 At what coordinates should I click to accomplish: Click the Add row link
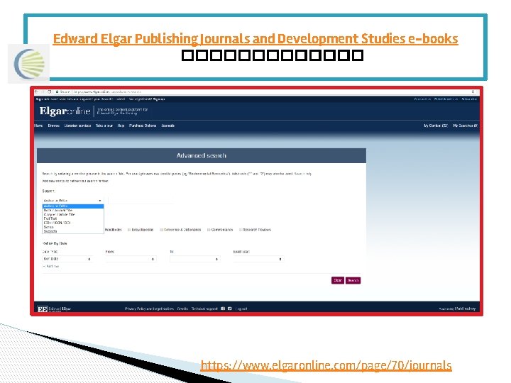51,267
